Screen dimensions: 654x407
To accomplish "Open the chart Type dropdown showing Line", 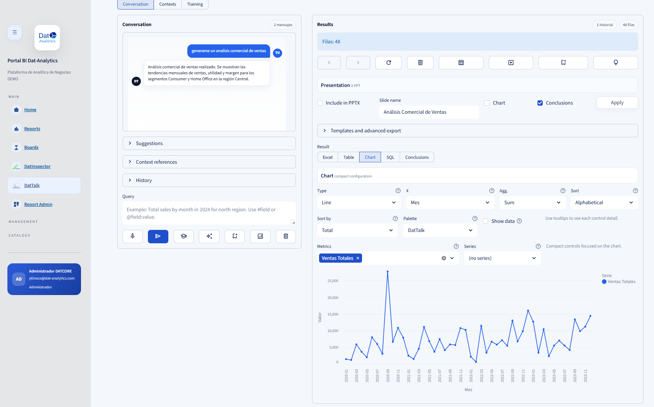I will click(359, 202).
